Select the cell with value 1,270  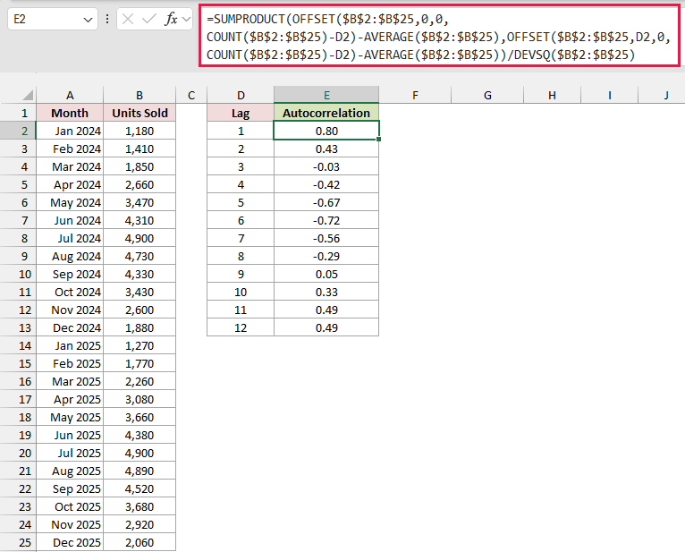[140, 345]
